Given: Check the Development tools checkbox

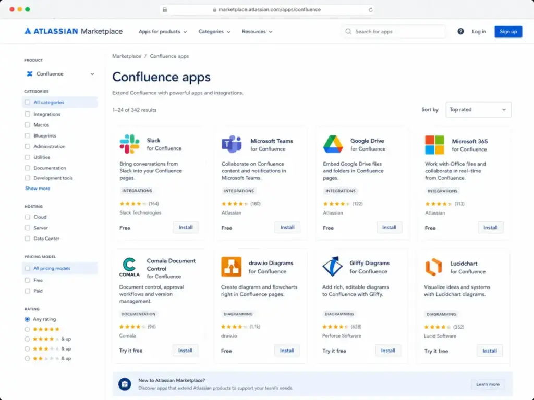Looking at the screenshot, I should pos(28,178).
